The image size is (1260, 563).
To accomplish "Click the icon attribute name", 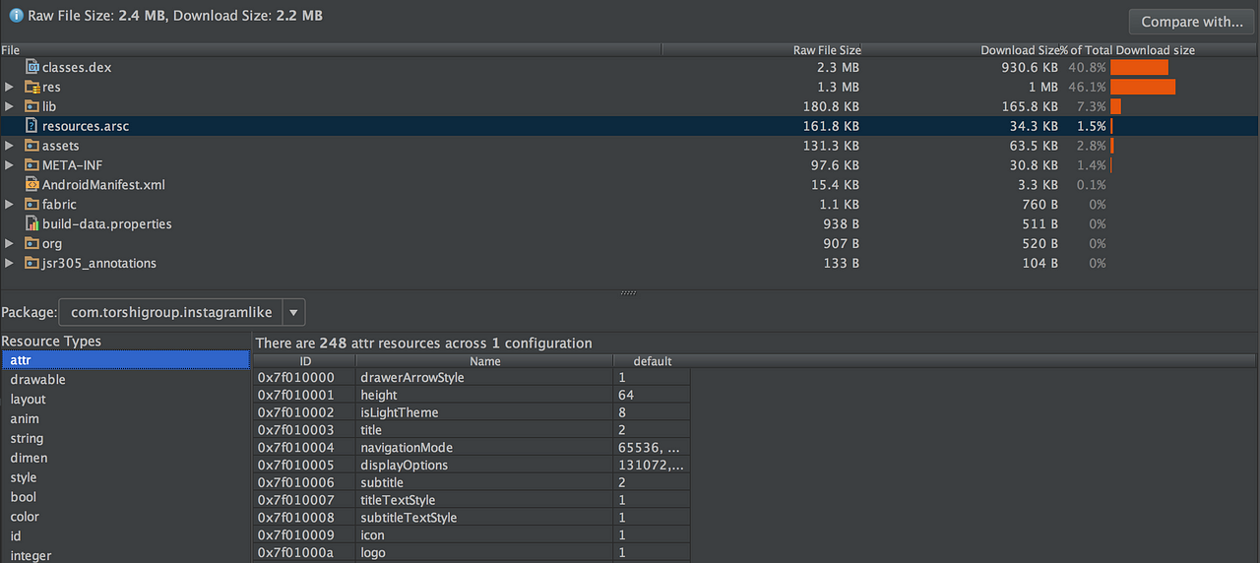I will point(373,535).
